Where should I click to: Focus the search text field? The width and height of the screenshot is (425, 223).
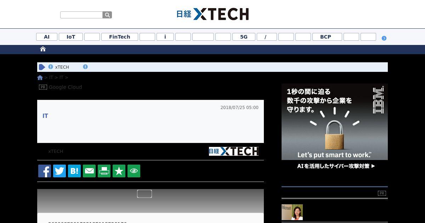(x=81, y=15)
